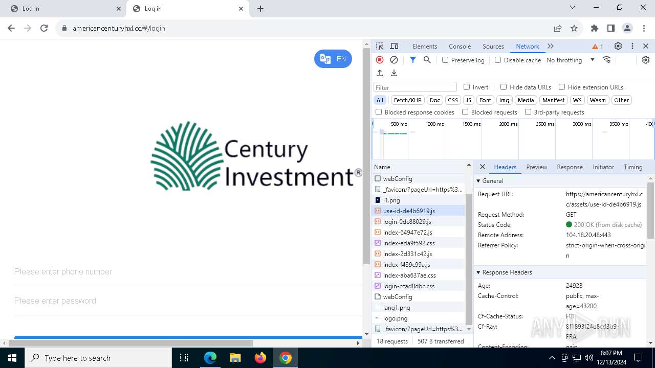
Task: Toggle the device toolbar icon
Action: point(394,46)
